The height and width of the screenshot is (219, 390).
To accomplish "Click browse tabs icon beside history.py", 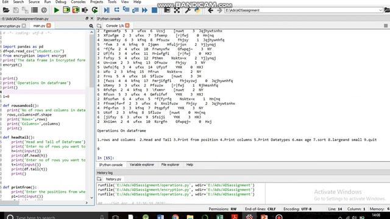I will [99, 179].
